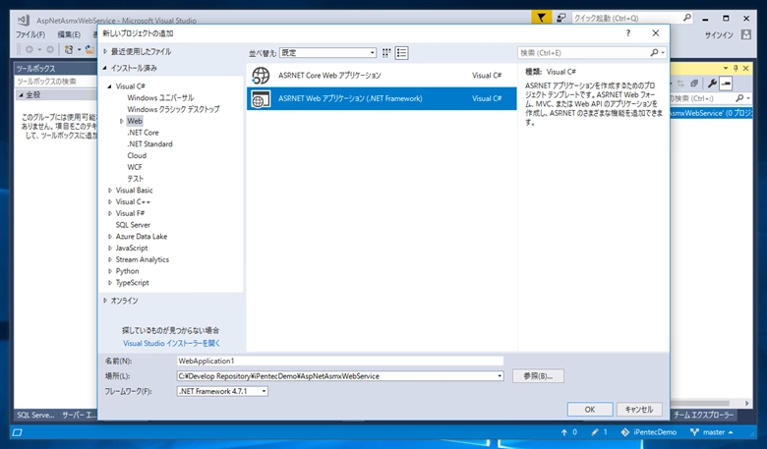
Task: Click the Solution Explorer search magnifier icon
Action: (x=739, y=98)
